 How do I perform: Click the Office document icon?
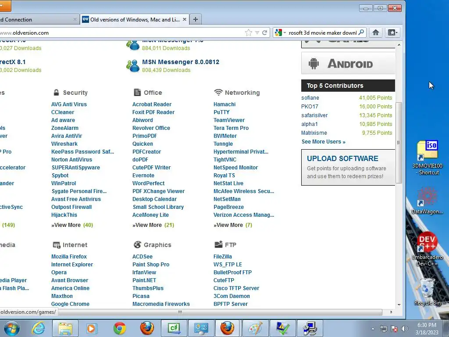pos(137,93)
